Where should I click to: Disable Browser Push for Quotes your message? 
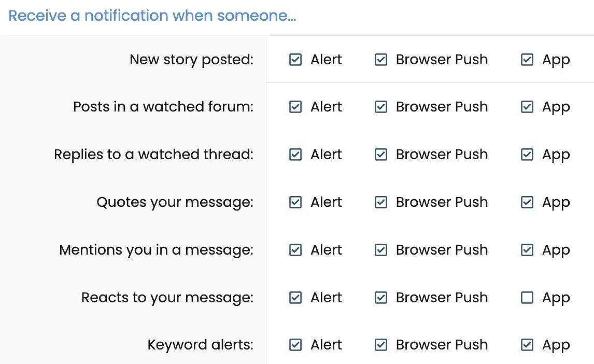(x=380, y=202)
